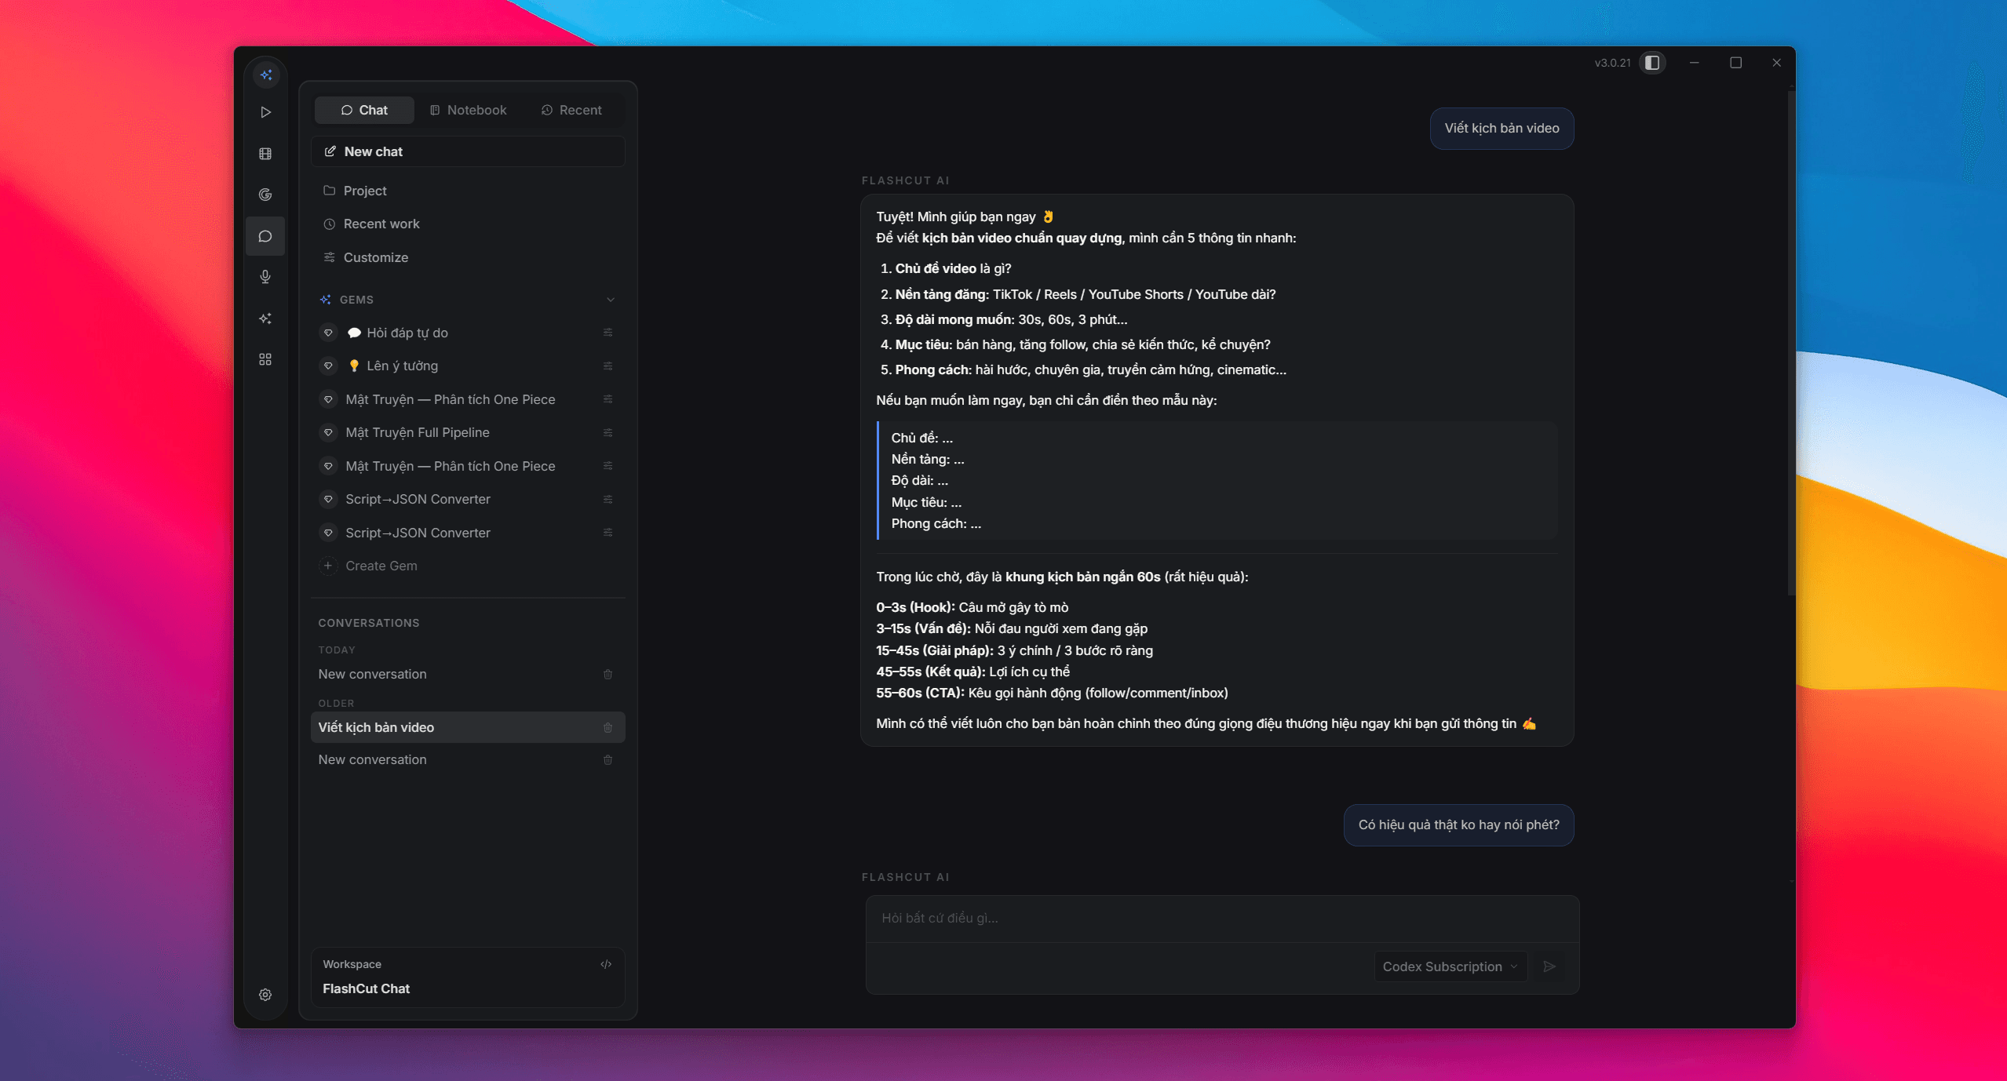Open settings for Lên ý tưởng gem
2007x1081 pixels.
click(x=608, y=366)
